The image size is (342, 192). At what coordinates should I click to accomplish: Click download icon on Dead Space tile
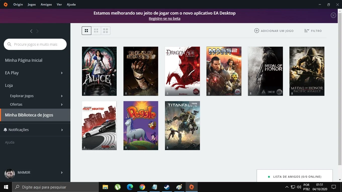coord(126,93)
